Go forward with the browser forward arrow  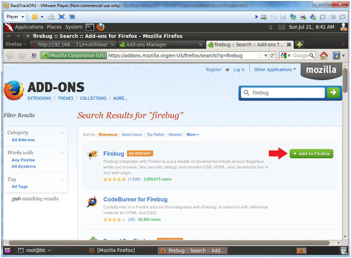tap(22, 55)
